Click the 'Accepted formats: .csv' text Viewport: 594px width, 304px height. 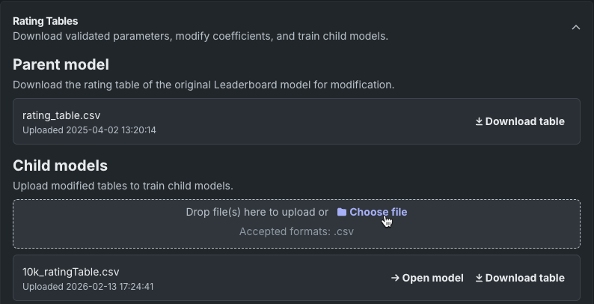tap(296, 231)
